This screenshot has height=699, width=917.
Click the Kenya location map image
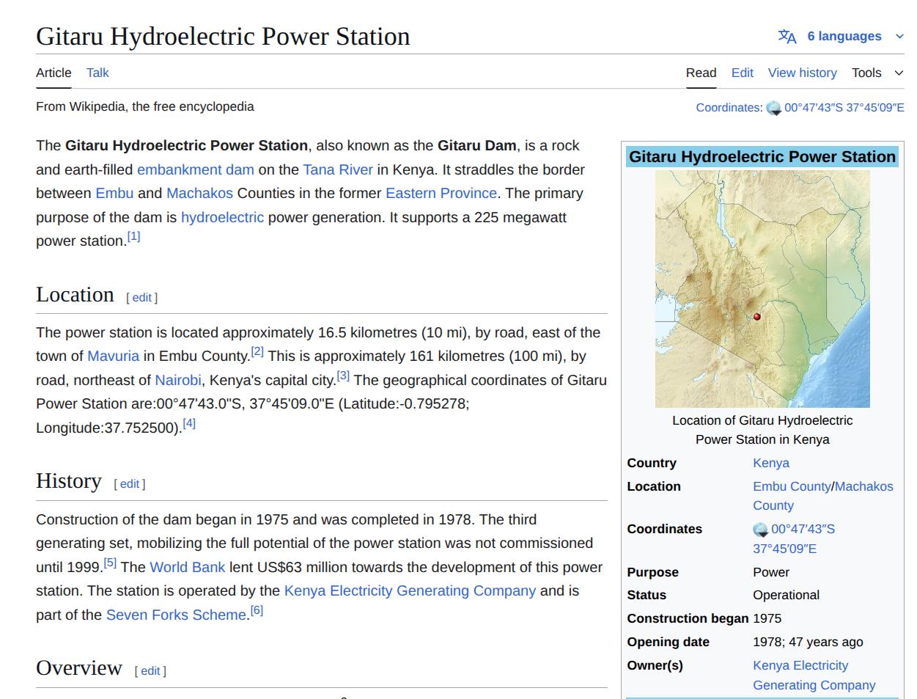762,289
